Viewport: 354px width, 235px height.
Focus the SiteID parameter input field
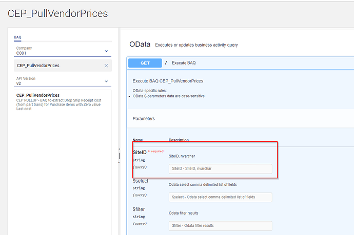click(220, 169)
